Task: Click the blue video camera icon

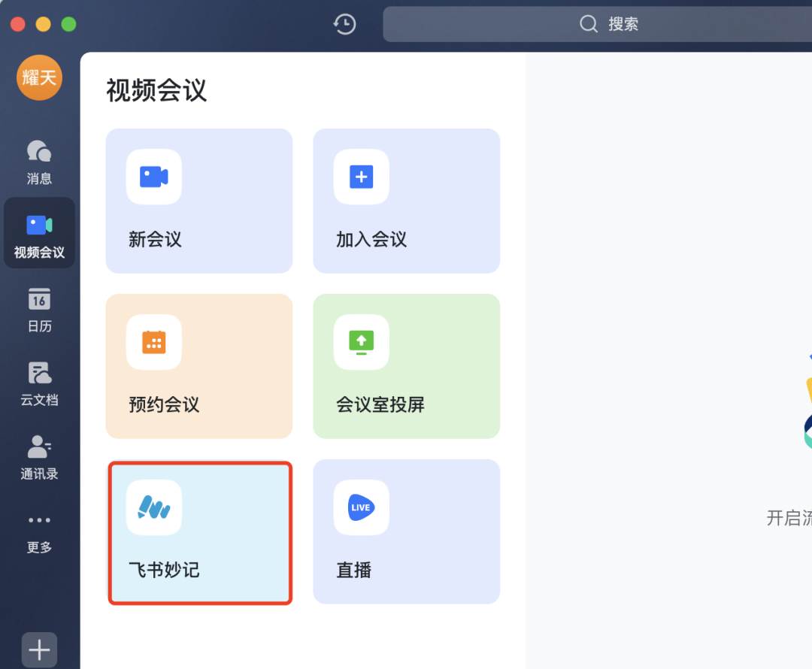Action: [x=154, y=177]
